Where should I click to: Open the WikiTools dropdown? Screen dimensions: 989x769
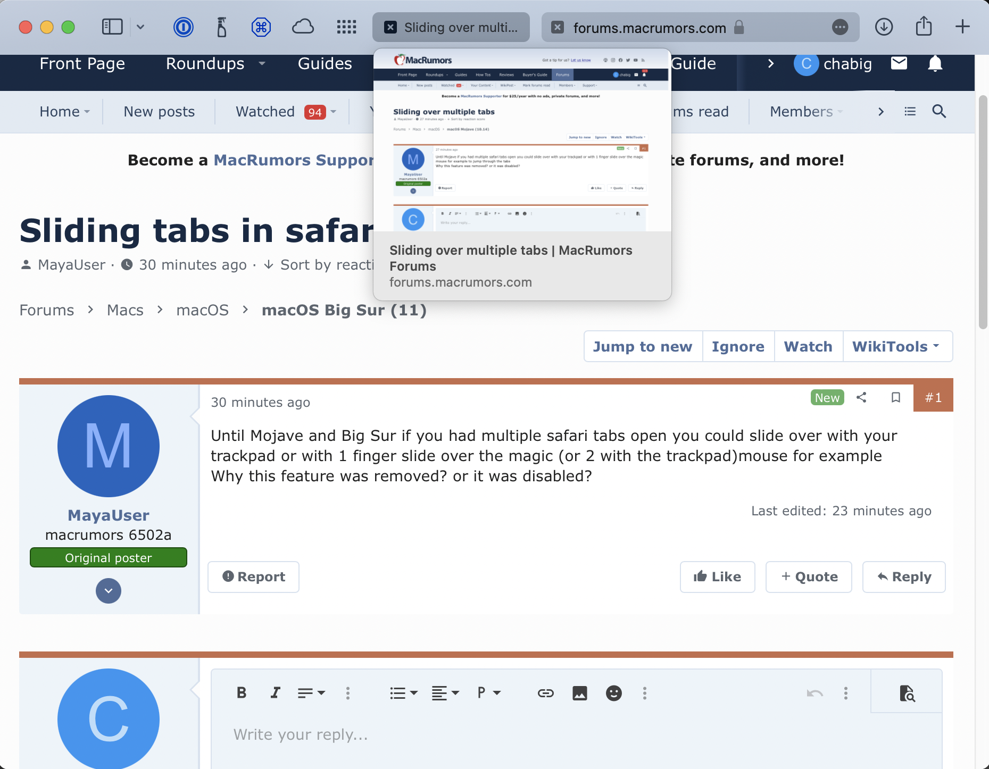(x=897, y=347)
